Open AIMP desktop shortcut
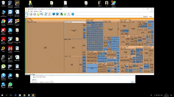The height and width of the screenshot is (97, 174). pos(3,49)
